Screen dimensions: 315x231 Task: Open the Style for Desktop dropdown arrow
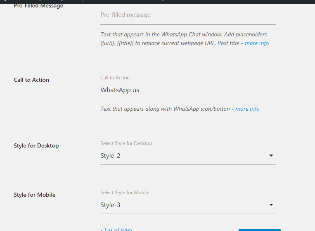[271, 156]
